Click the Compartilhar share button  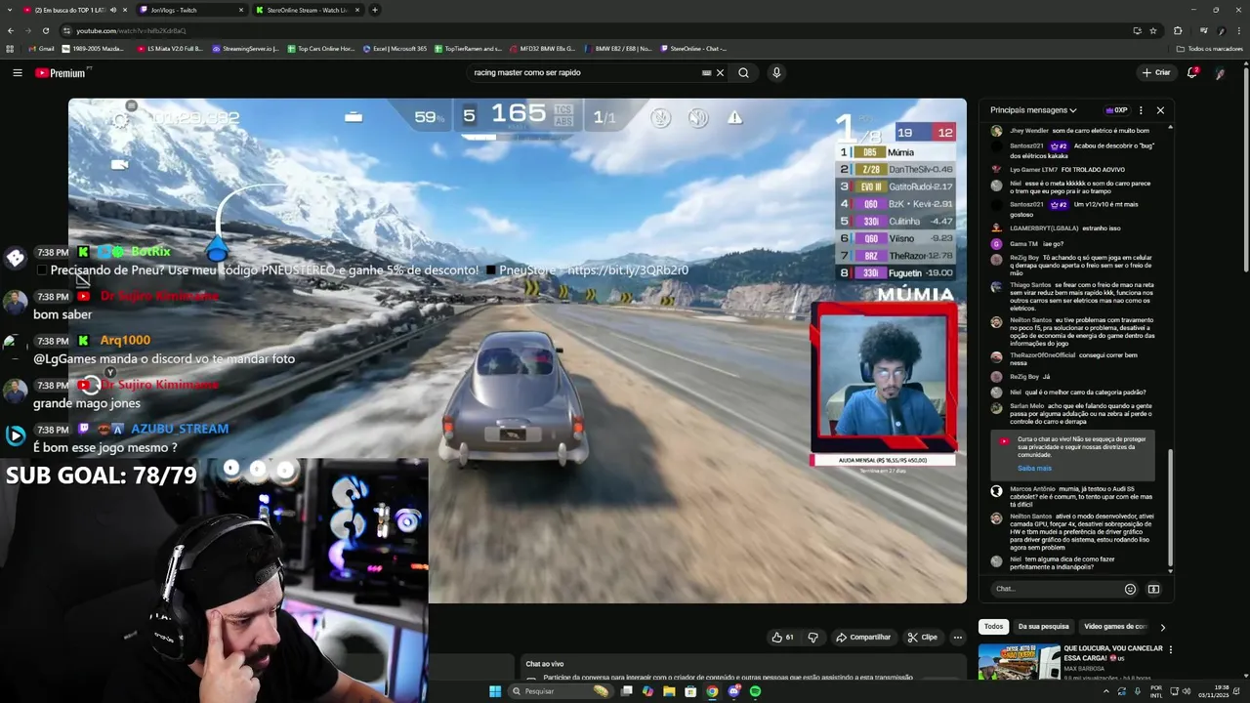(863, 637)
